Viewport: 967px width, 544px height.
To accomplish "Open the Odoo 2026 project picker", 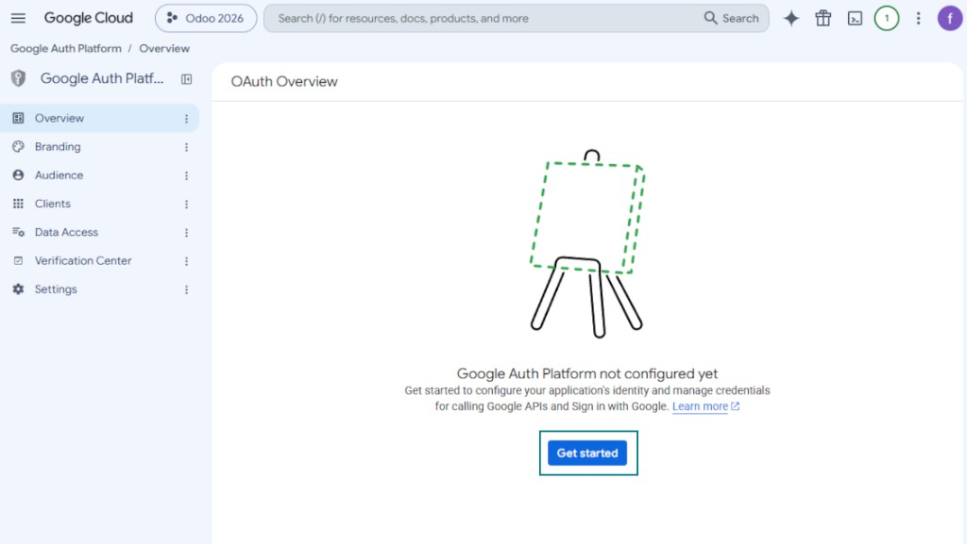I will coord(205,19).
